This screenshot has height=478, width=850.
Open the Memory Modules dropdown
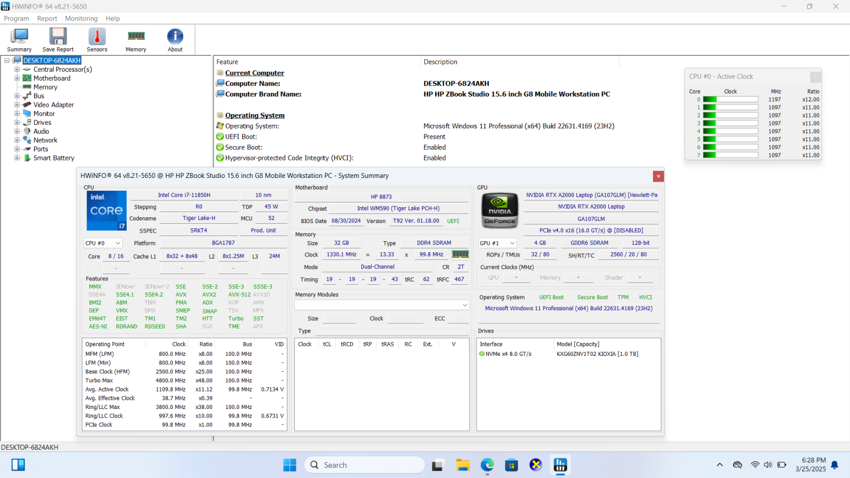[x=382, y=305]
